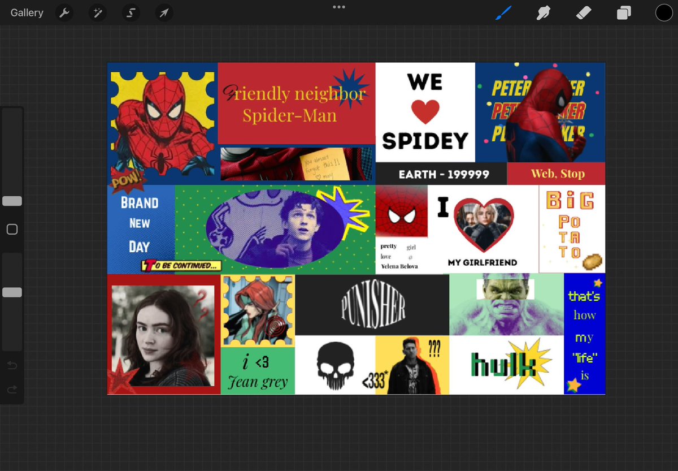Tap the "Friendly neighbor Spider-Man" title

295,104
